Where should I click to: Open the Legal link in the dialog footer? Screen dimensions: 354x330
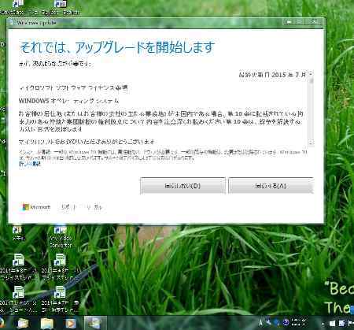tap(94, 207)
